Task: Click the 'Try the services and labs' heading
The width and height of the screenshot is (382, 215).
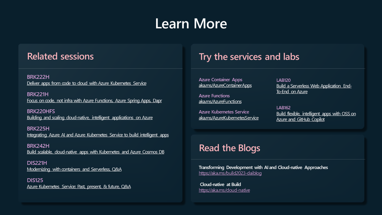Action: coord(249,57)
